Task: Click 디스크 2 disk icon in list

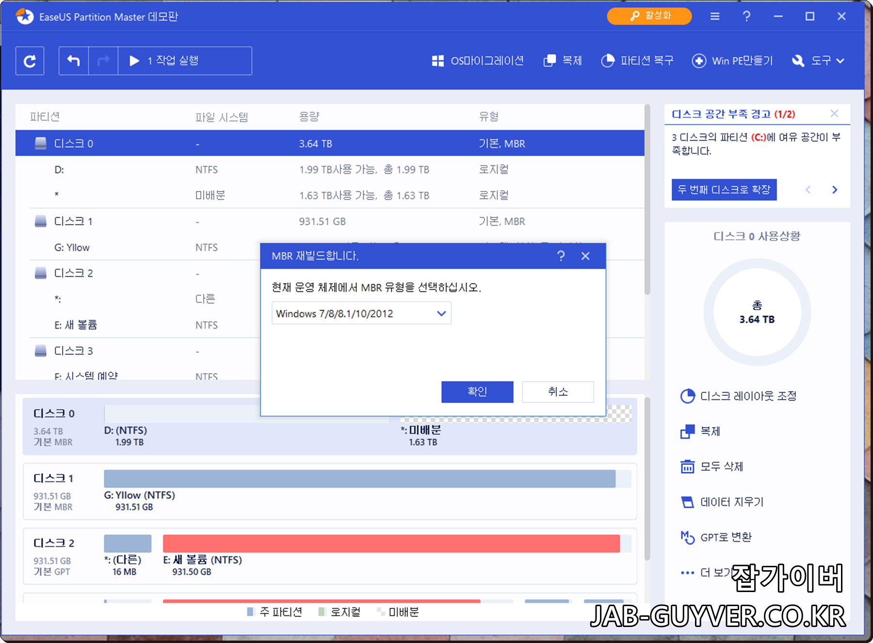Action: [x=41, y=273]
